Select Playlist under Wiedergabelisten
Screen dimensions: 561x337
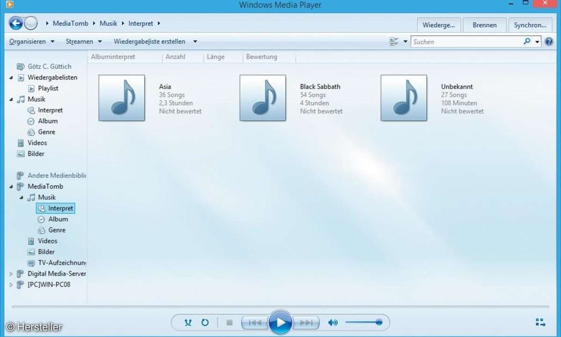tap(48, 88)
